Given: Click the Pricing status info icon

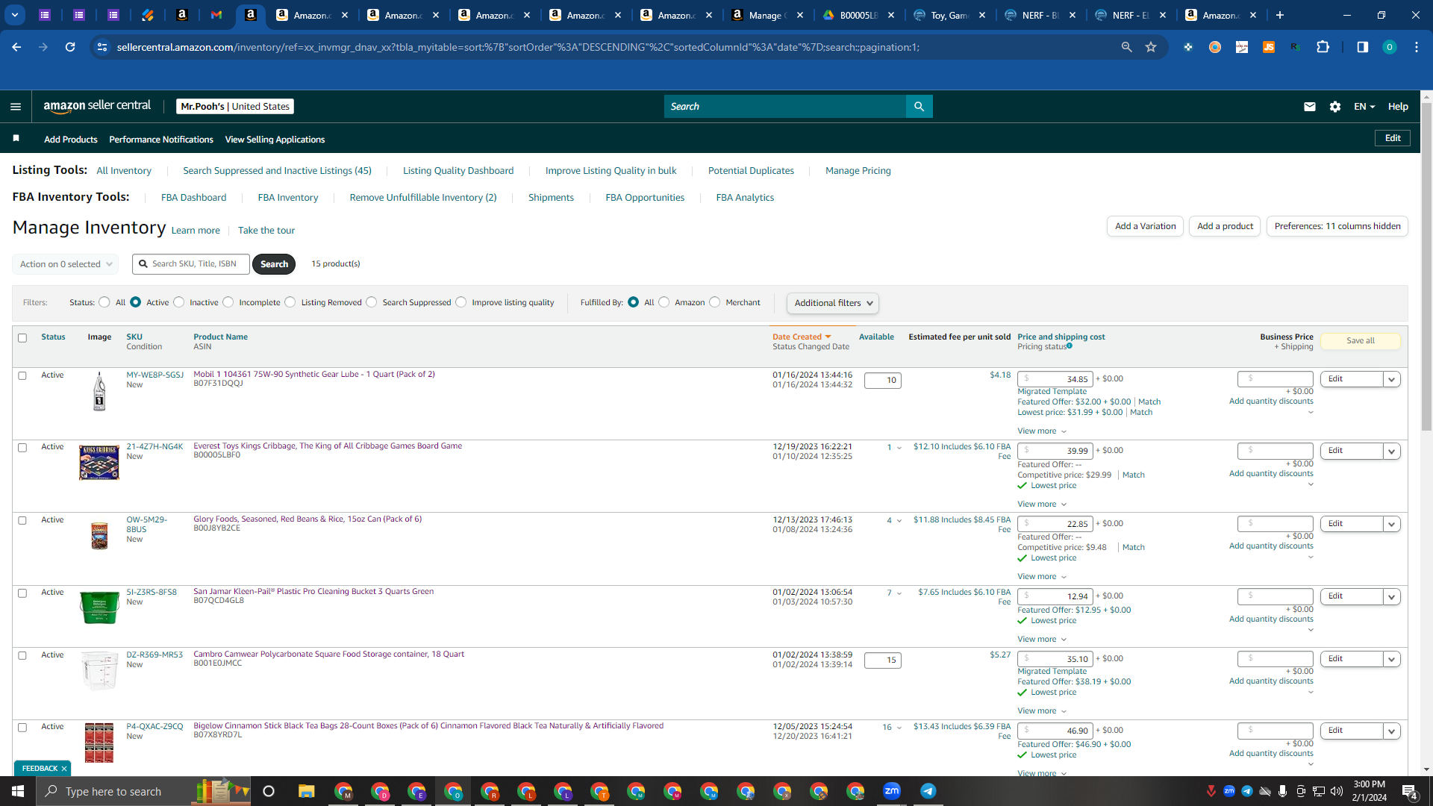Looking at the screenshot, I should point(1070,346).
